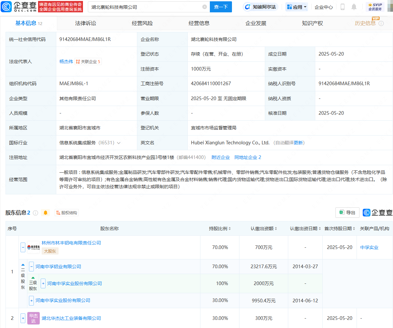
Task: Switch to 经营信息 tab
Action: 199,23
